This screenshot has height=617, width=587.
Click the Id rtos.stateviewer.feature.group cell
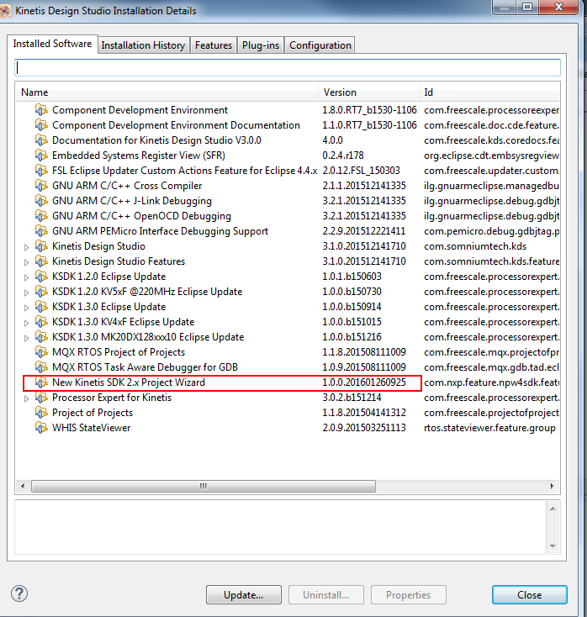coord(489,428)
